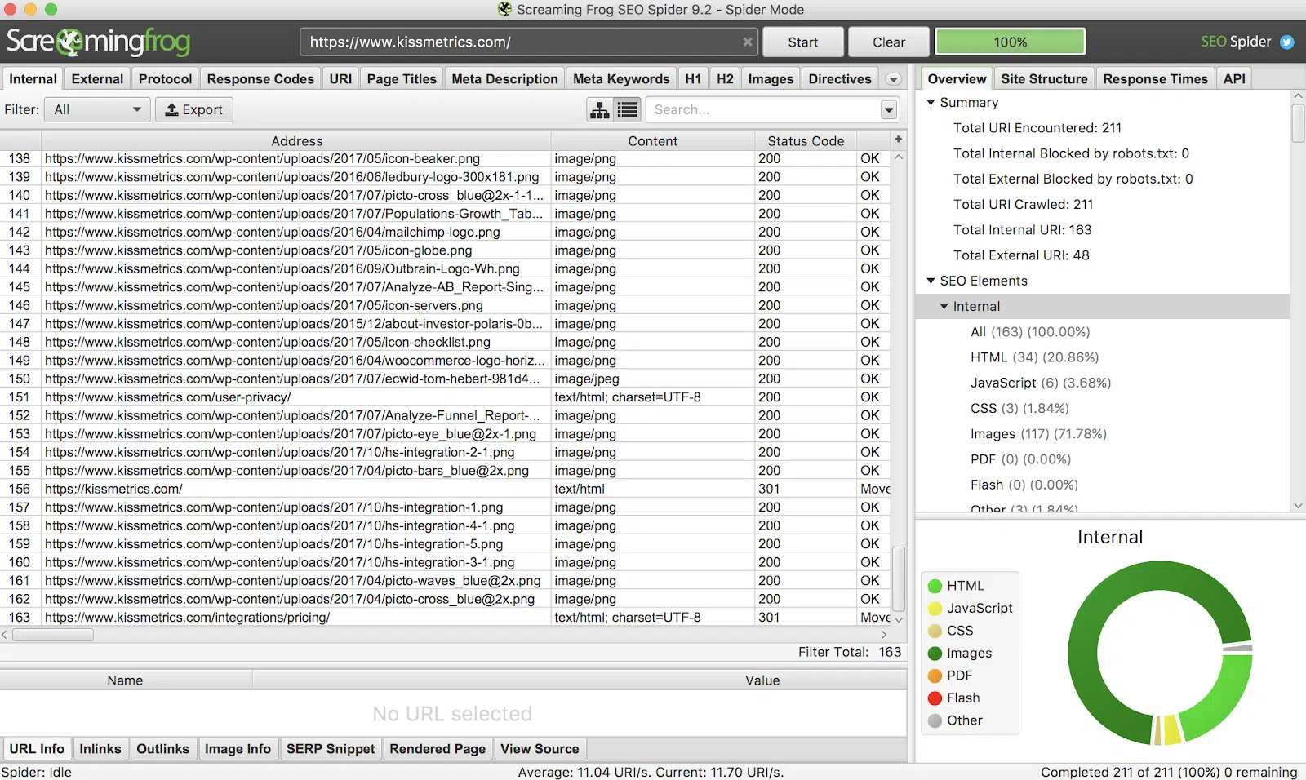This screenshot has width=1306, height=780.
Task: Select the mailchimp-logo.png row
Action: coord(445,232)
